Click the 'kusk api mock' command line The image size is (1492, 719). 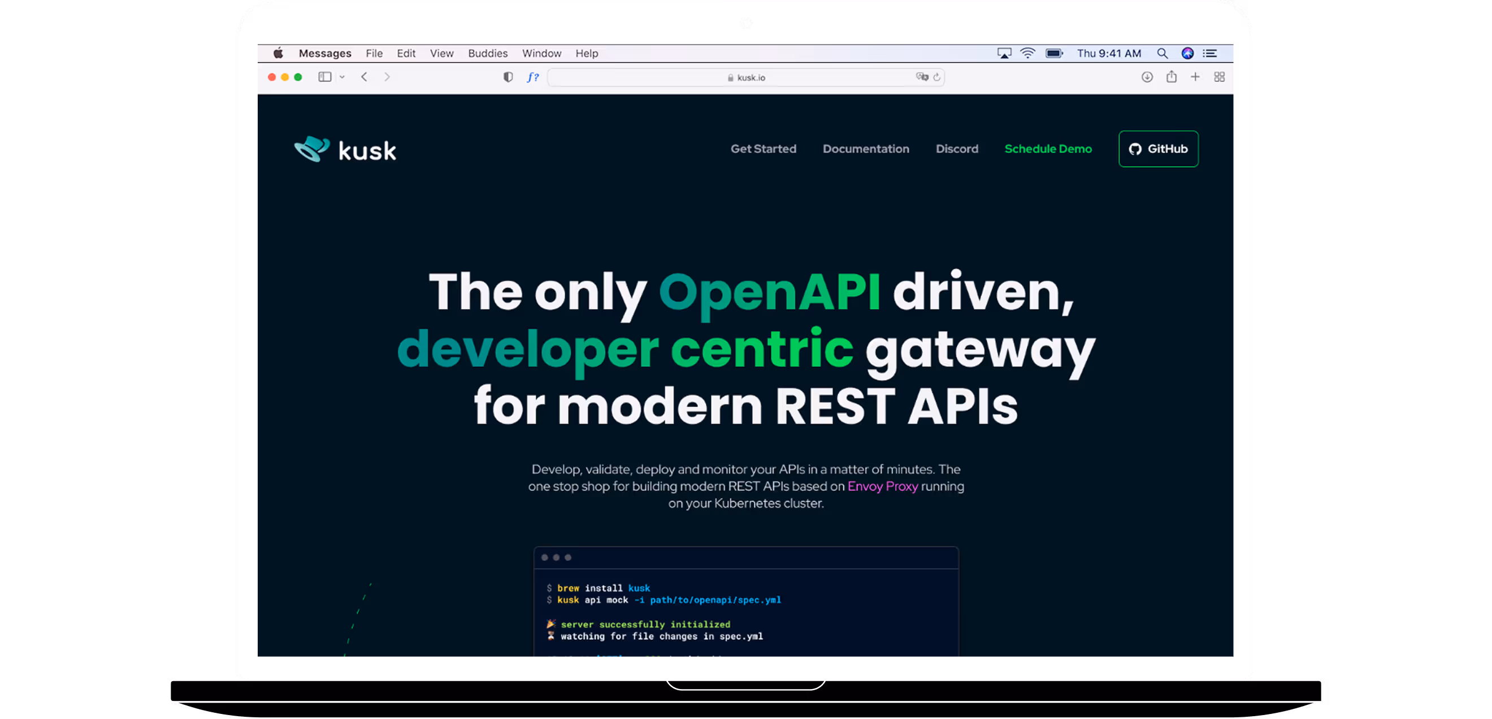coord(663,600)
